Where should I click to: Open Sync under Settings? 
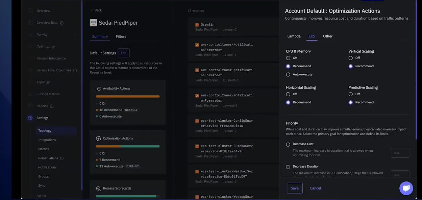click(x=42, y=185)
